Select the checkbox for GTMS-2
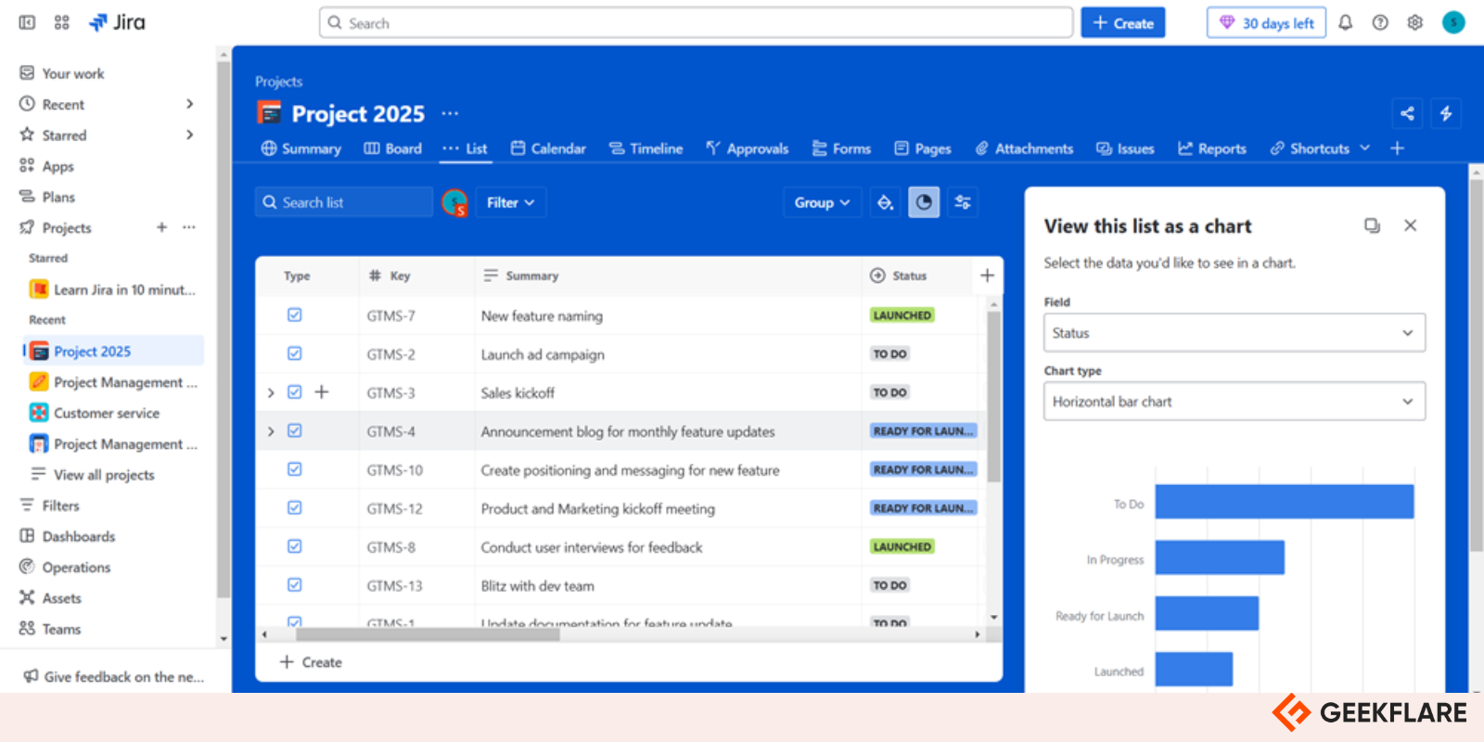The width and height of the screenshot is (1484, 742). click(x=294, y=353)
